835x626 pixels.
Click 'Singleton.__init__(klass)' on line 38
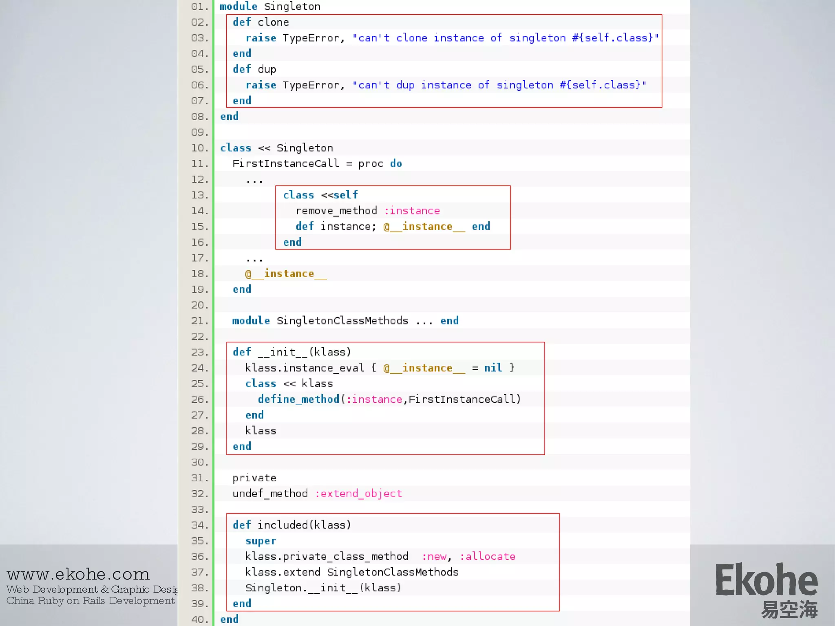(323, 588)
